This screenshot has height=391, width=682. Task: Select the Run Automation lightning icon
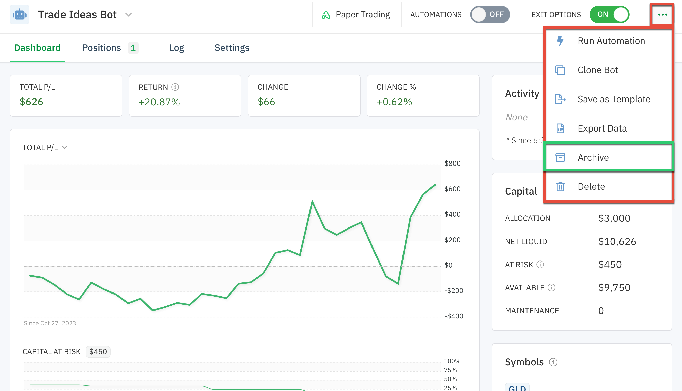click(x=560, y=40)
